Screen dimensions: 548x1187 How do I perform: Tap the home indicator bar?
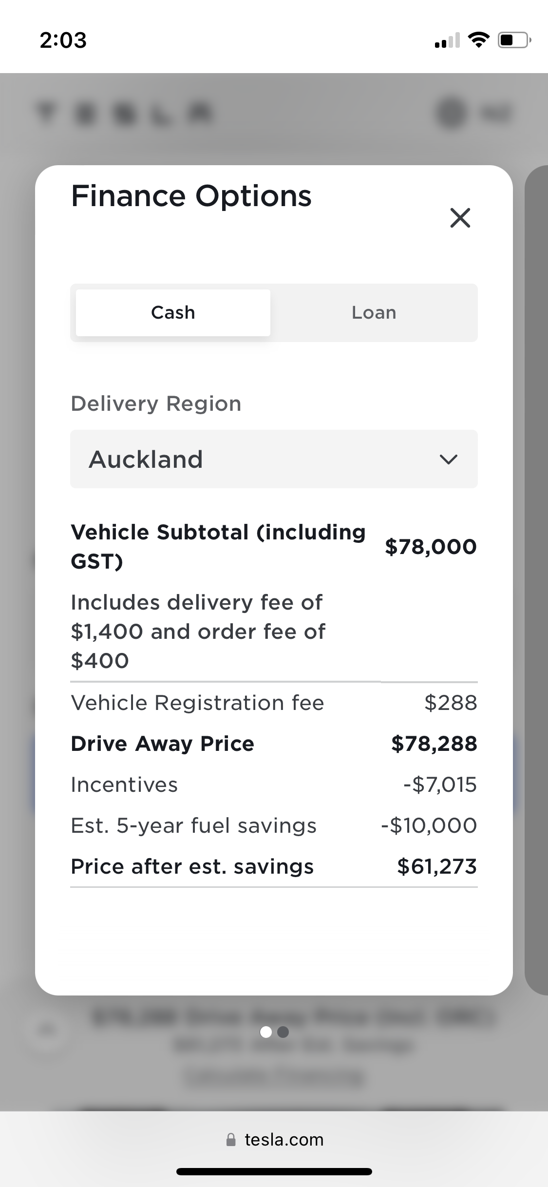pyautogui.click(x=274, y=1171)
